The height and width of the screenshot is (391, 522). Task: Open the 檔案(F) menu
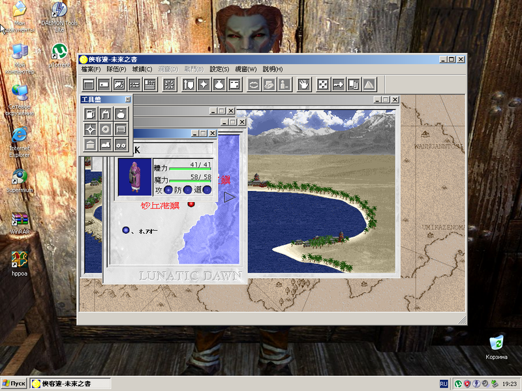tap(91, 69)
